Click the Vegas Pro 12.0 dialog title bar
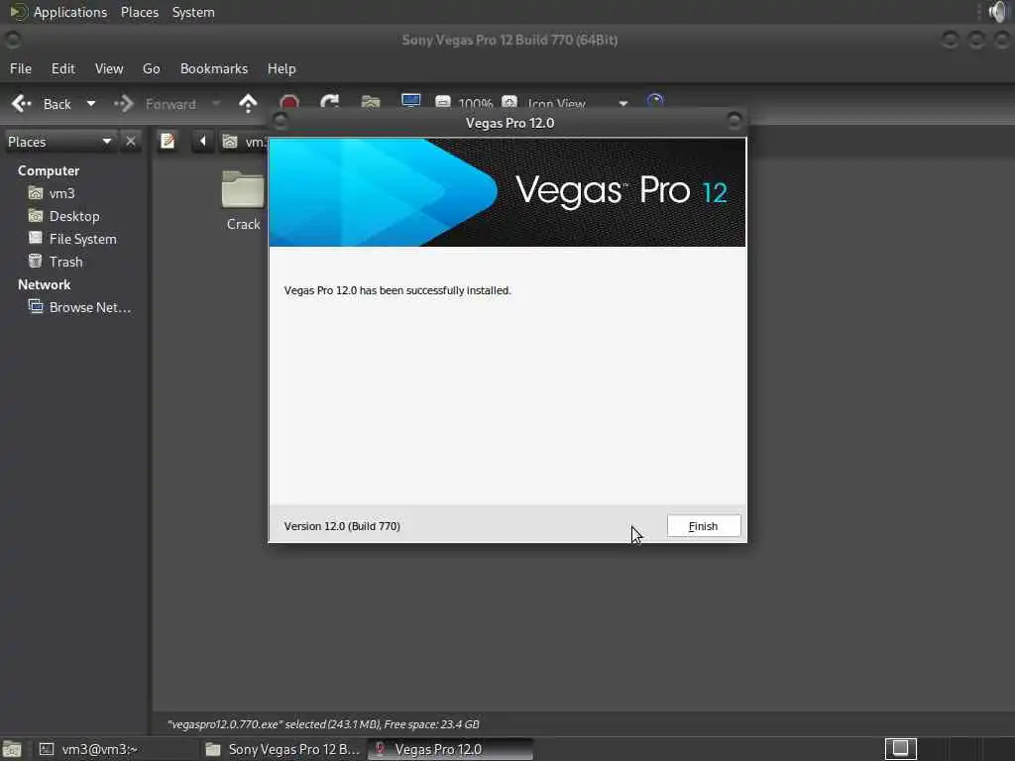This screenshot has height=761, width=1015. point(509,123)
